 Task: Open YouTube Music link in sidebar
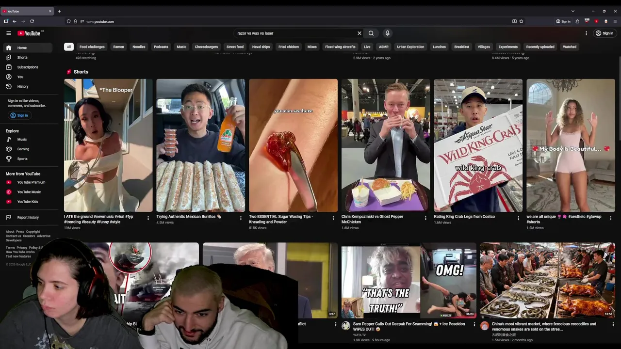coord(27,192)
